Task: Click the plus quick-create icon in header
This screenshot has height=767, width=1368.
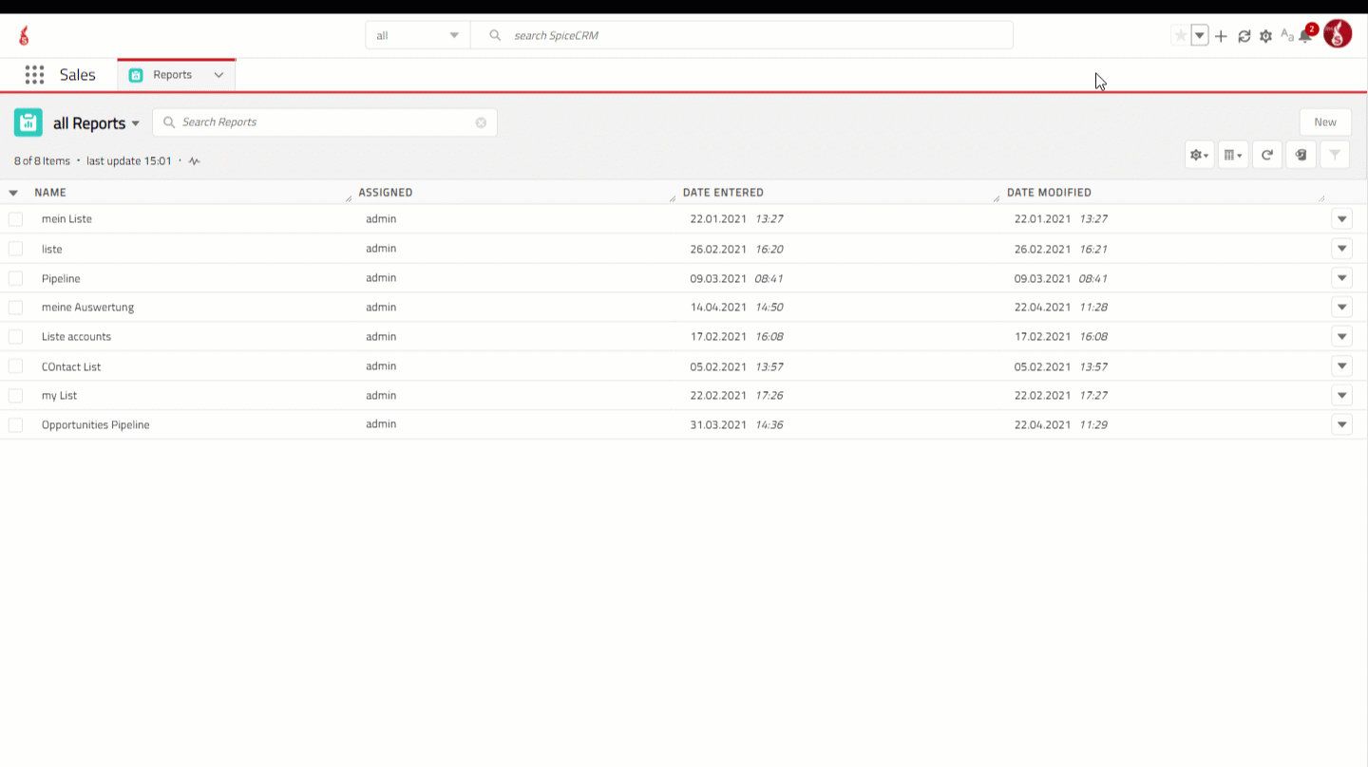Action: pos(1221,36)
